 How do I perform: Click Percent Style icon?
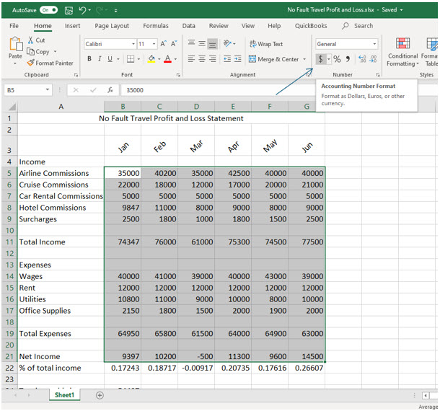337,59
